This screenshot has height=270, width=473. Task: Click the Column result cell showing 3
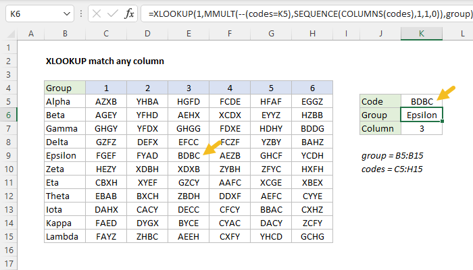pyautogui.click(x=422, y=129)
